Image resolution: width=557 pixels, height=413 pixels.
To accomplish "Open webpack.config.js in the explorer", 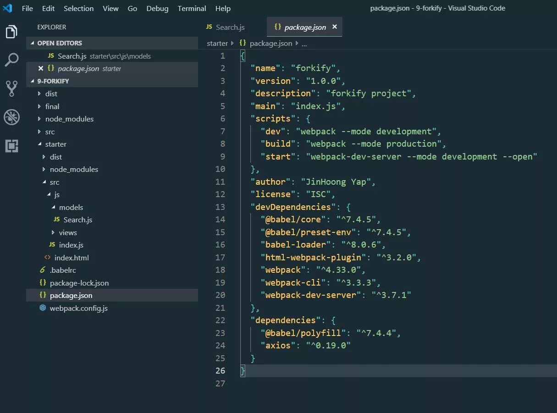I will (79, 308).
